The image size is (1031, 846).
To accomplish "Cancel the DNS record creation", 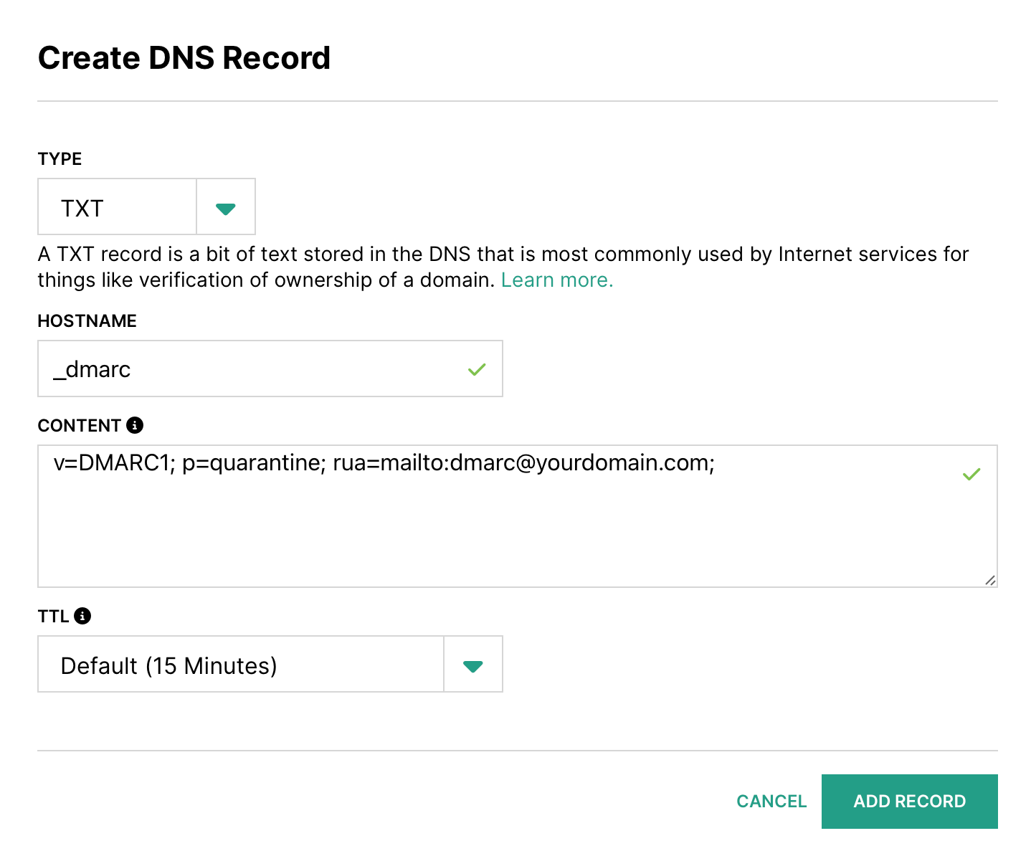I will (x=771, y=802).
